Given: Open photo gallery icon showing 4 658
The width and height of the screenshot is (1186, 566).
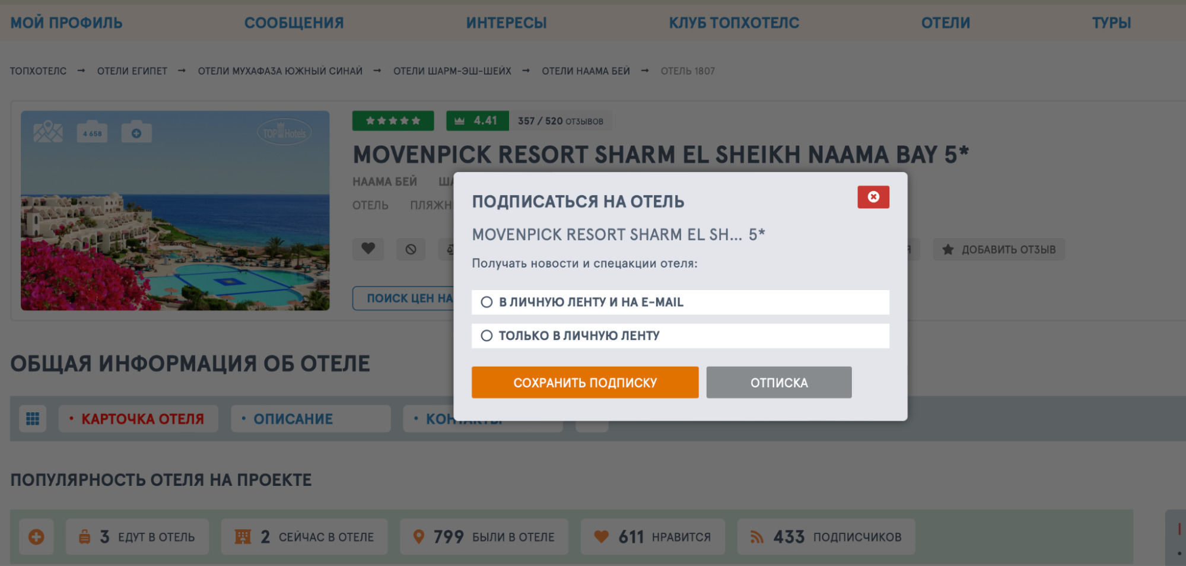Looking at the screenshot, I should pyautogui.click(x=92, y=132).
